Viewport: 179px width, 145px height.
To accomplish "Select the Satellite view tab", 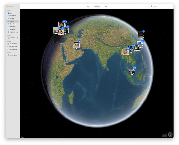I will coord(97,6).
